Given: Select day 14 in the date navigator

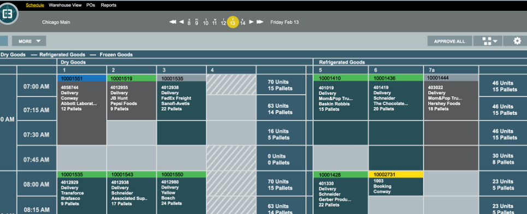Looking at the screenshot, I should tap(242, 22).
